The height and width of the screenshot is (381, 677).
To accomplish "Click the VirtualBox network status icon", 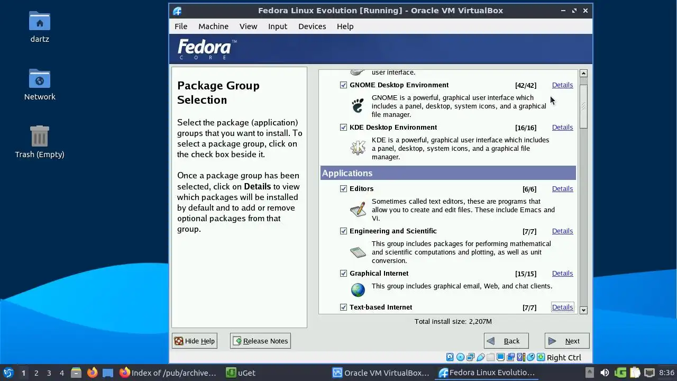I will (x=470, y=357).
